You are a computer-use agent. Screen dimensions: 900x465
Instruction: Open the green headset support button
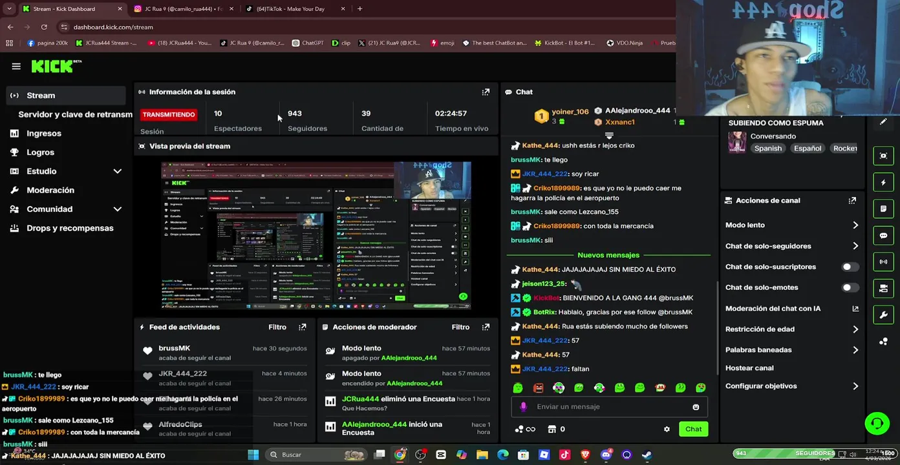tap(877, 423)
